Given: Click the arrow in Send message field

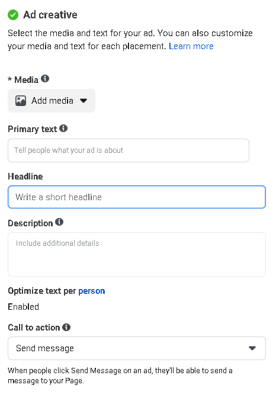Looking at the screenshot, I should [252, 348].
